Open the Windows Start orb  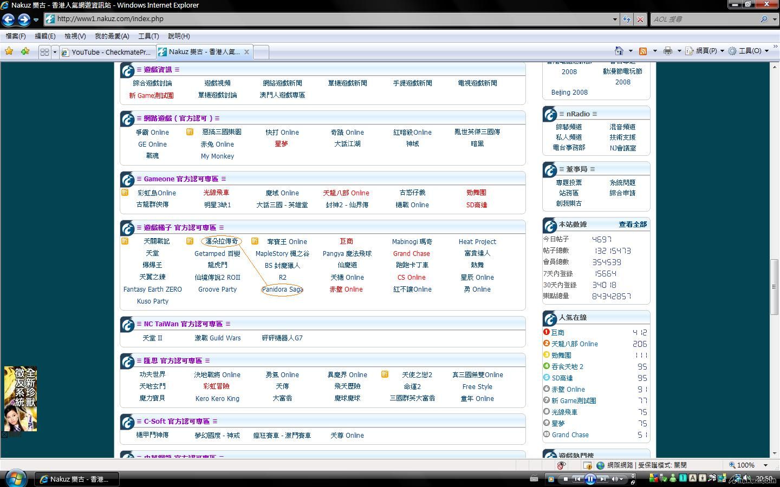[15, 478]
